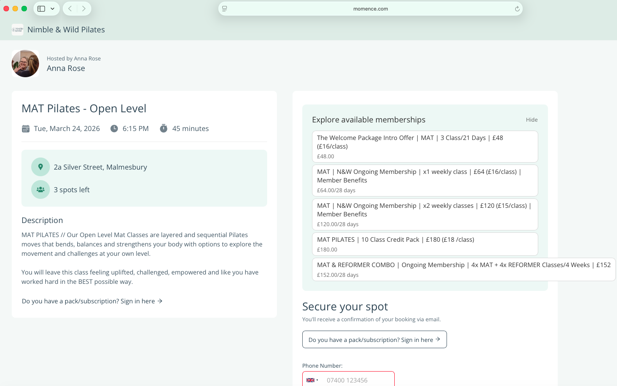
Task: Go forward with the browser forward arrow
Action: pos(83,9)
